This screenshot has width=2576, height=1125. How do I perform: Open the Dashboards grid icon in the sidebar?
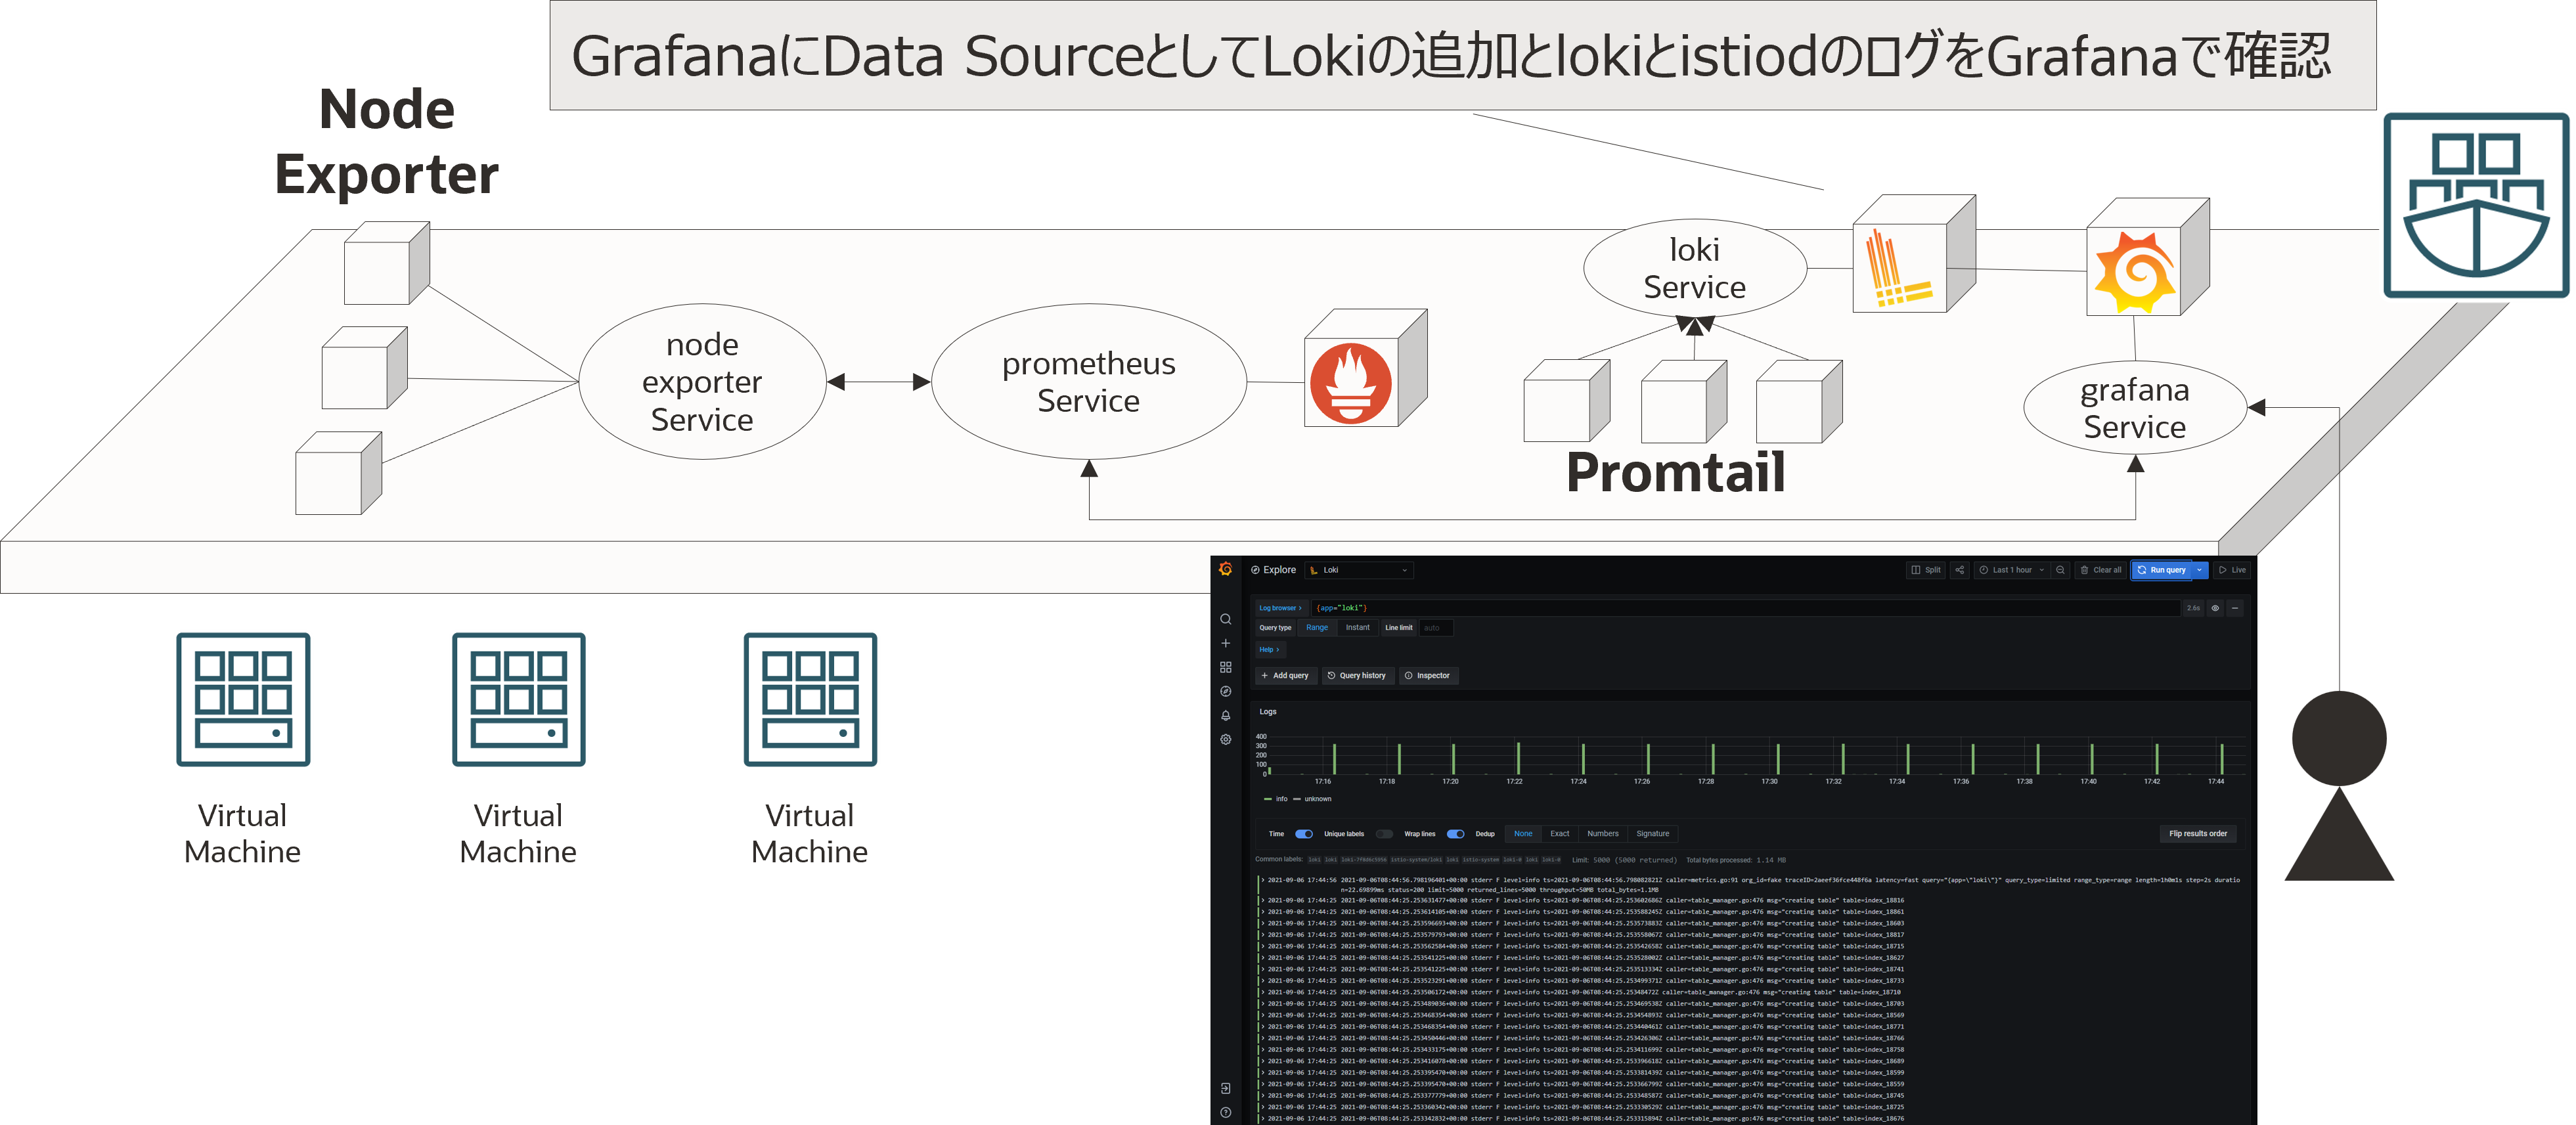[x=1225, y=667]
